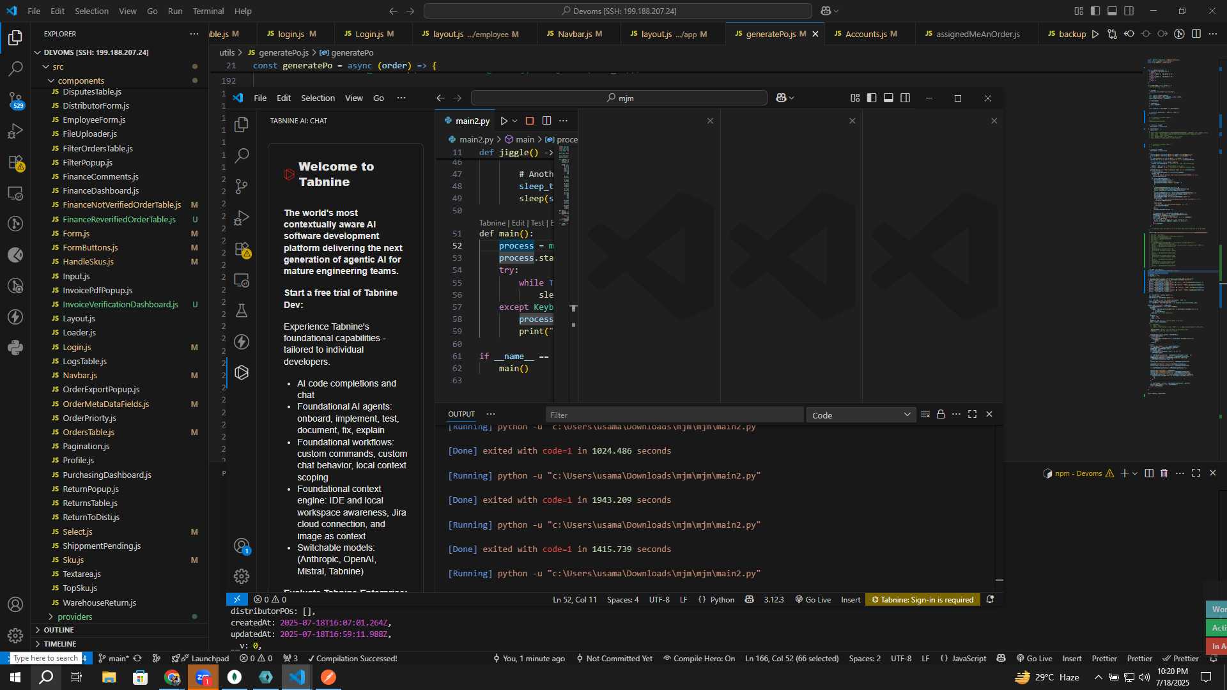Screen dimensions: 1227x690
Task: Open Tabnine icon in mjm activity bar
Action: pyautogui.click(x=242, y=372)
